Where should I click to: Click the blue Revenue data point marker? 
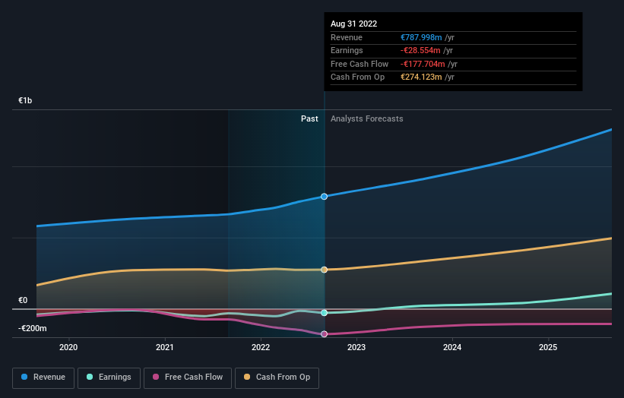click(x=324, y=197)
